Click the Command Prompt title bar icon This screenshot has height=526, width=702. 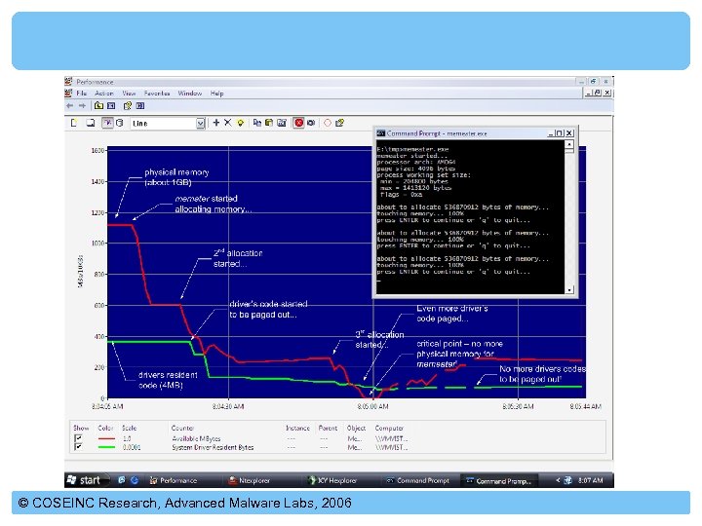coord(381,133)
